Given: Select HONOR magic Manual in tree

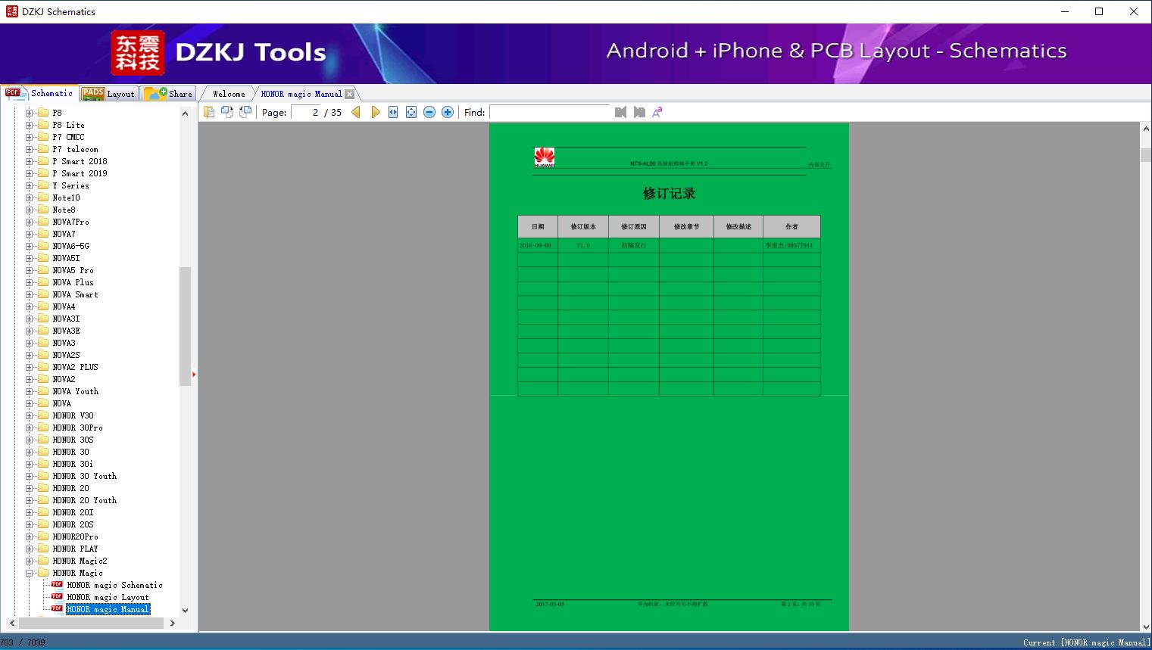Looking at the screenshot, I should pos(108,609).
